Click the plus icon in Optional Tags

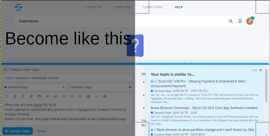[x=130, y=87]
